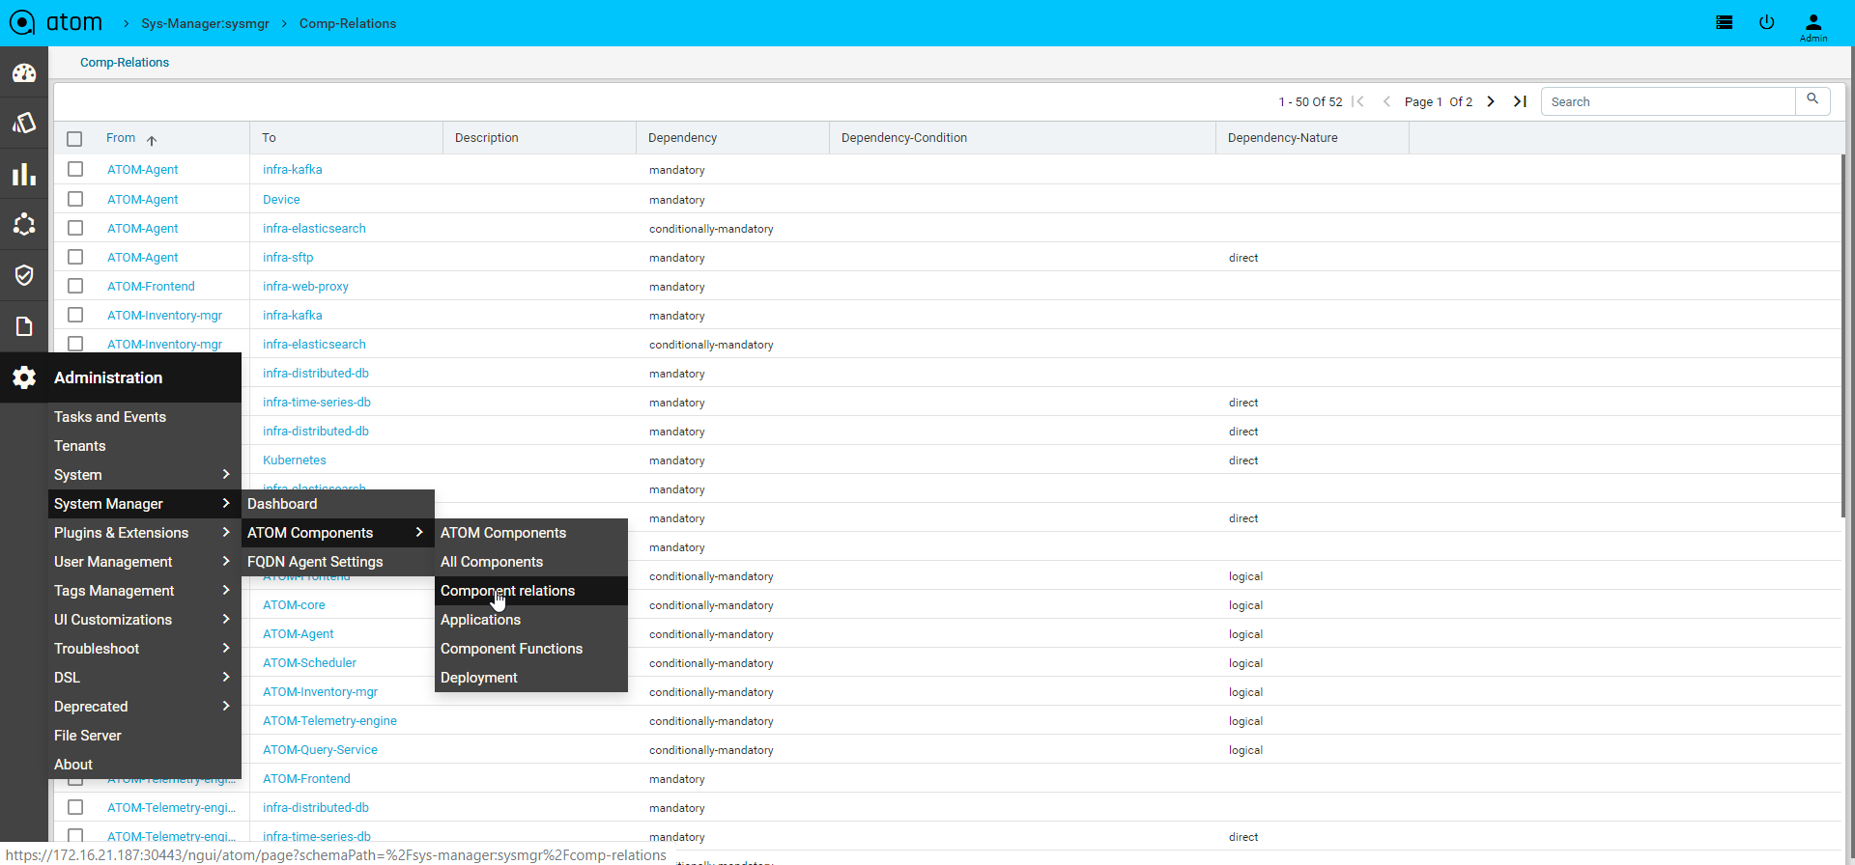
Task: Open the Deployment submenu entry
Action: coord(531,678)
